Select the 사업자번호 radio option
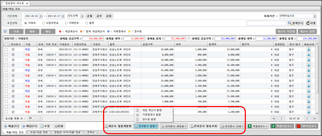The width and height of the screenshot is (322, 136). 43,23
